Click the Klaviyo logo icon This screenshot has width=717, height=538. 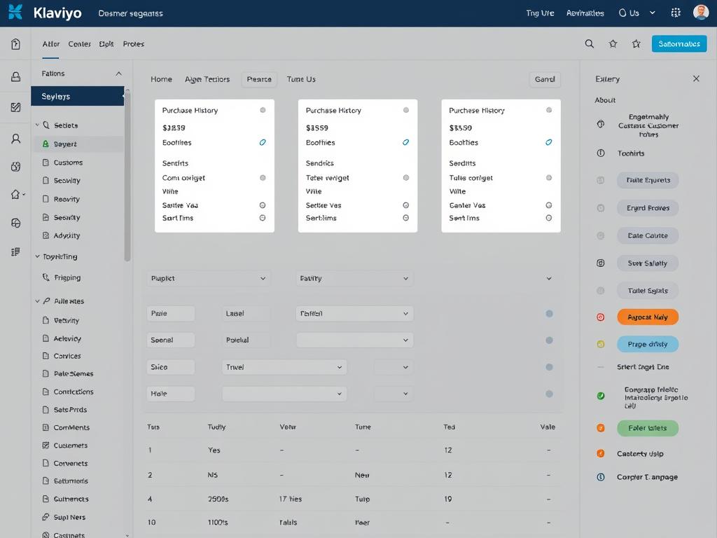click(15, 12)
